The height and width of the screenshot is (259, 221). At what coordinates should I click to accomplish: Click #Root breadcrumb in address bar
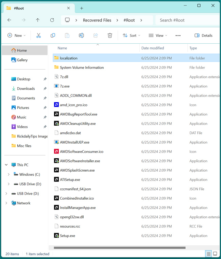coord(129,20)
